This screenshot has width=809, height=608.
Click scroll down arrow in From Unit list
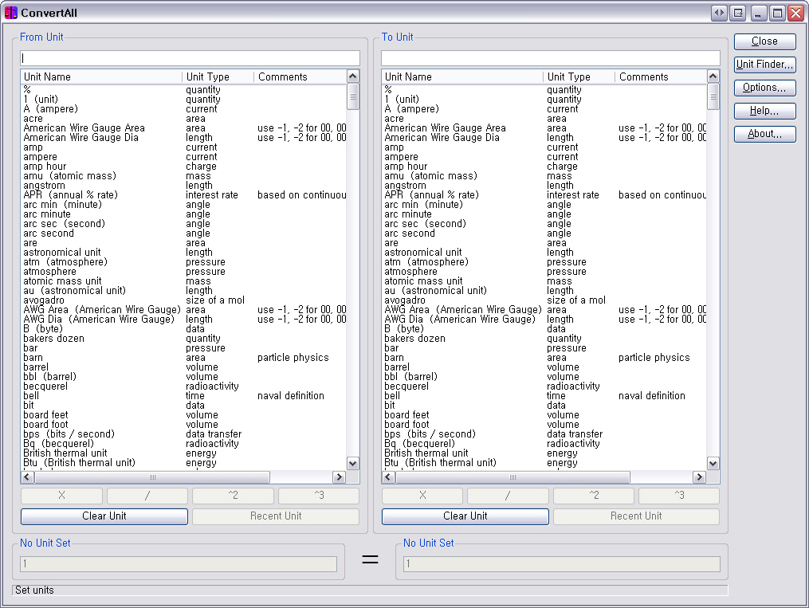tap(353, 463)
